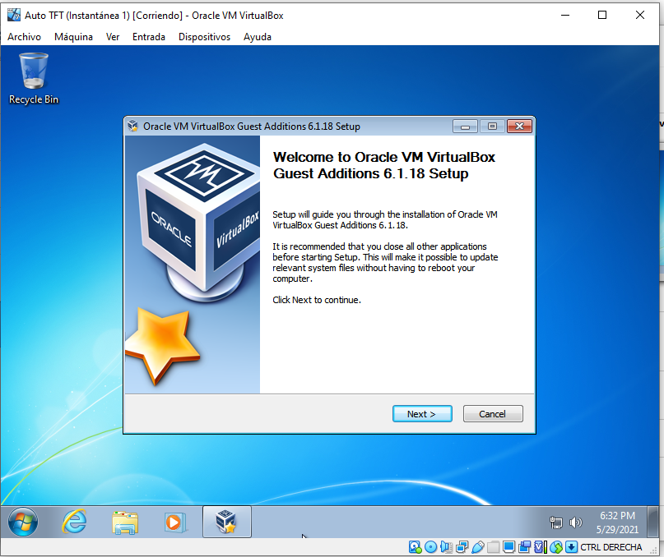This screenshot has height=557, width=664.
Task: Click the guest volume speaker tray icon
Action: click(x=576, y=522)
